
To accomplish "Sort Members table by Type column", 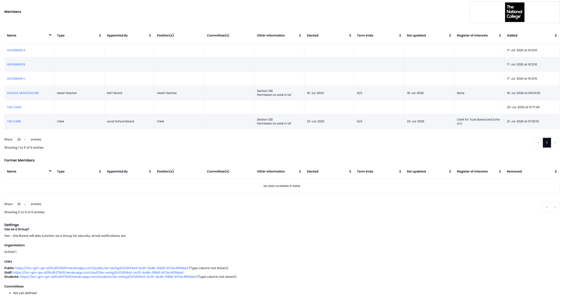I will [x=79, y=35].
